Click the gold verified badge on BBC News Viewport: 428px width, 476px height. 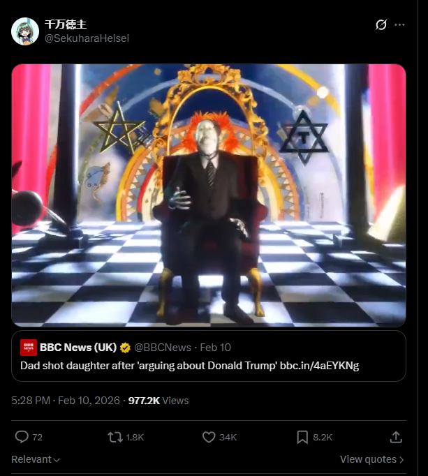pyautogui.click(x=126, y=347)
